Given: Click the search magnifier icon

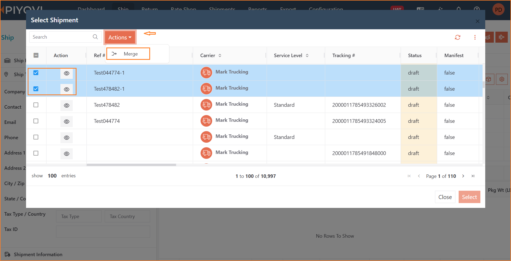Looking at the screenshot, I should tap(95, 37).
